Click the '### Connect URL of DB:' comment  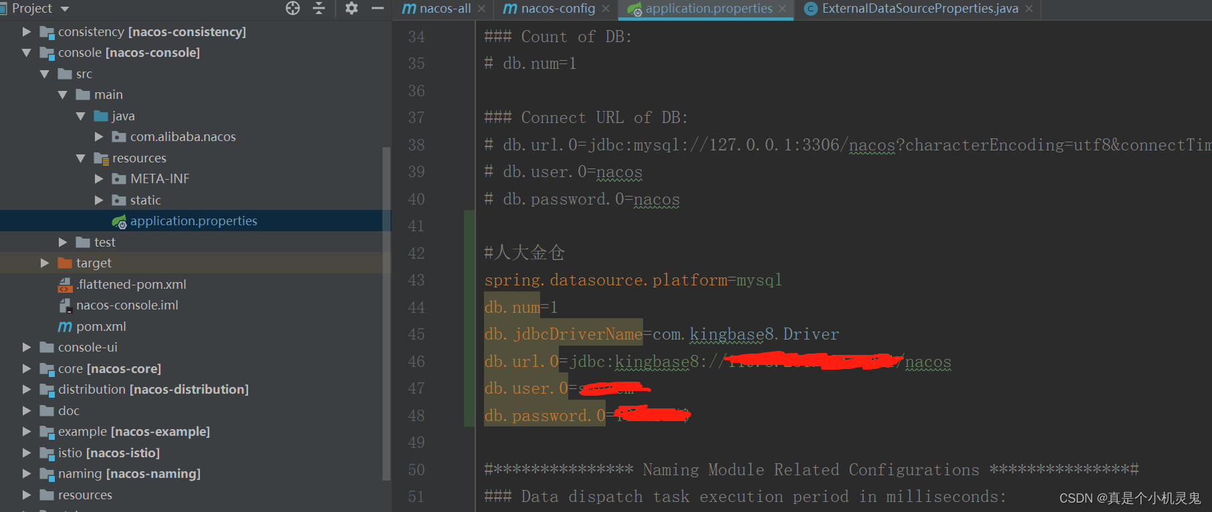(x=586, y=118)
